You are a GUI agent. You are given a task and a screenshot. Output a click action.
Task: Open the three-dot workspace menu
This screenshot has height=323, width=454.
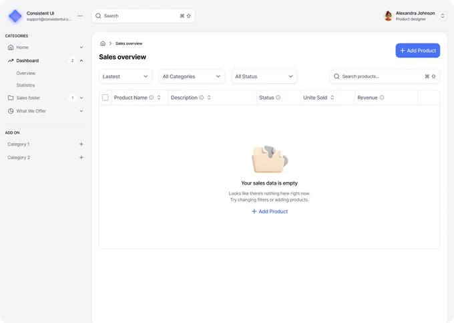80,16
